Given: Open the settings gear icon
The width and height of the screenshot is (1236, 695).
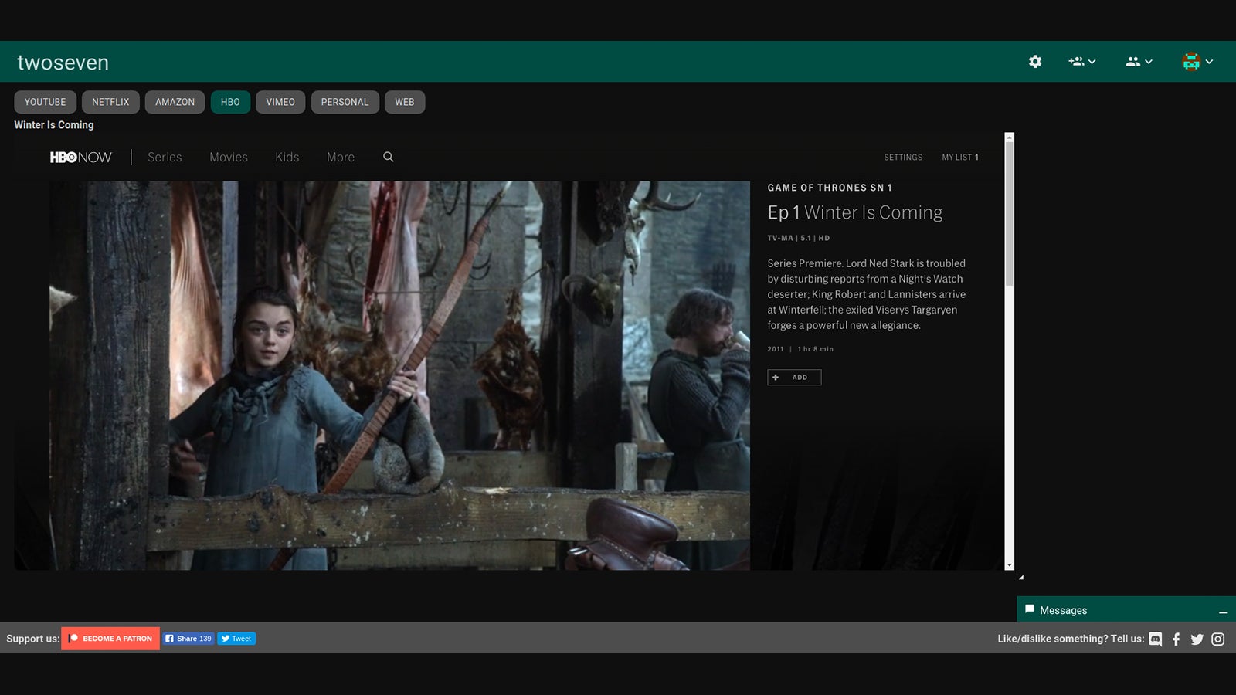Looking at the screenshot, I should pos(1035,62).
